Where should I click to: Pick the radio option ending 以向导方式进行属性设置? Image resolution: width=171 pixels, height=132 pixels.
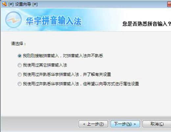point(19,84)
